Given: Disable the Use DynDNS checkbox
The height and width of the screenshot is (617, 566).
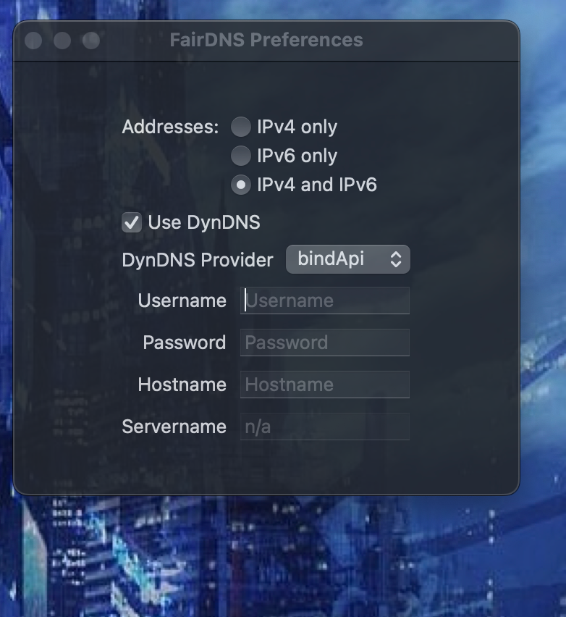Looking at the screenshot, I should [x=132, y=222].
